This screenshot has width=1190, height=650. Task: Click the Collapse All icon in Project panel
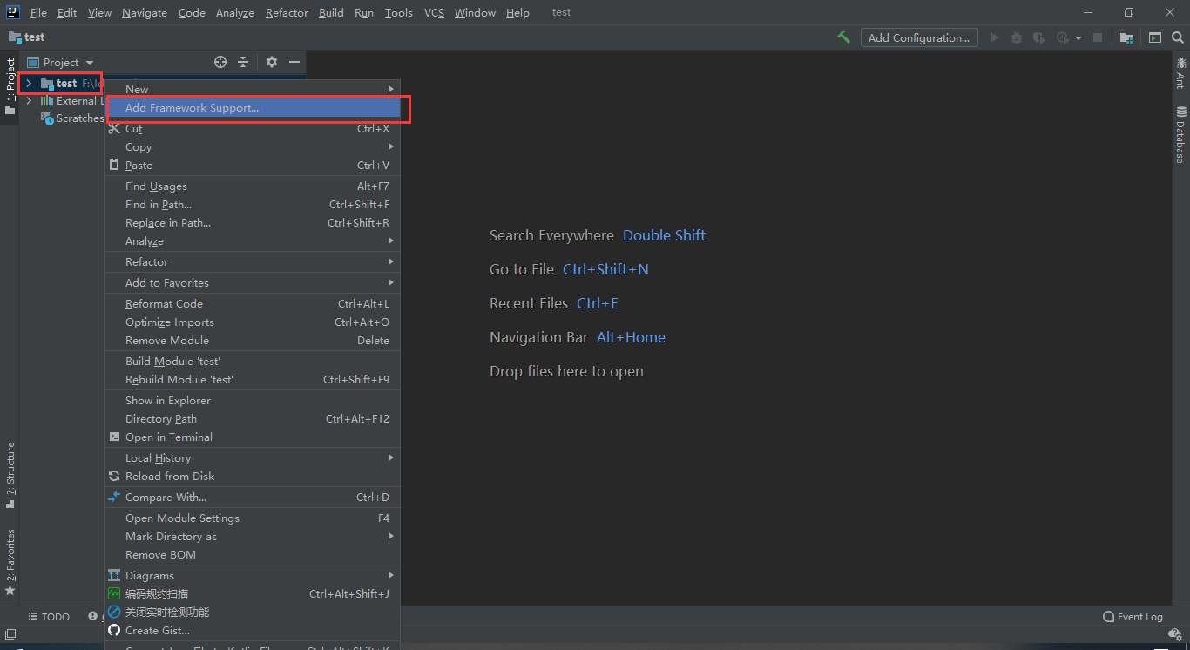(243, 62)
